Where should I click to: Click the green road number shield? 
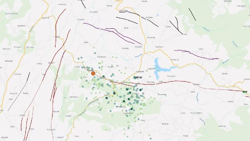pyautogui.click(x=245, y=92)
